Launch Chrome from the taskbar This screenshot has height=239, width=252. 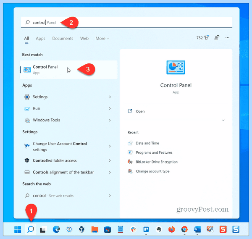[184, 229]
